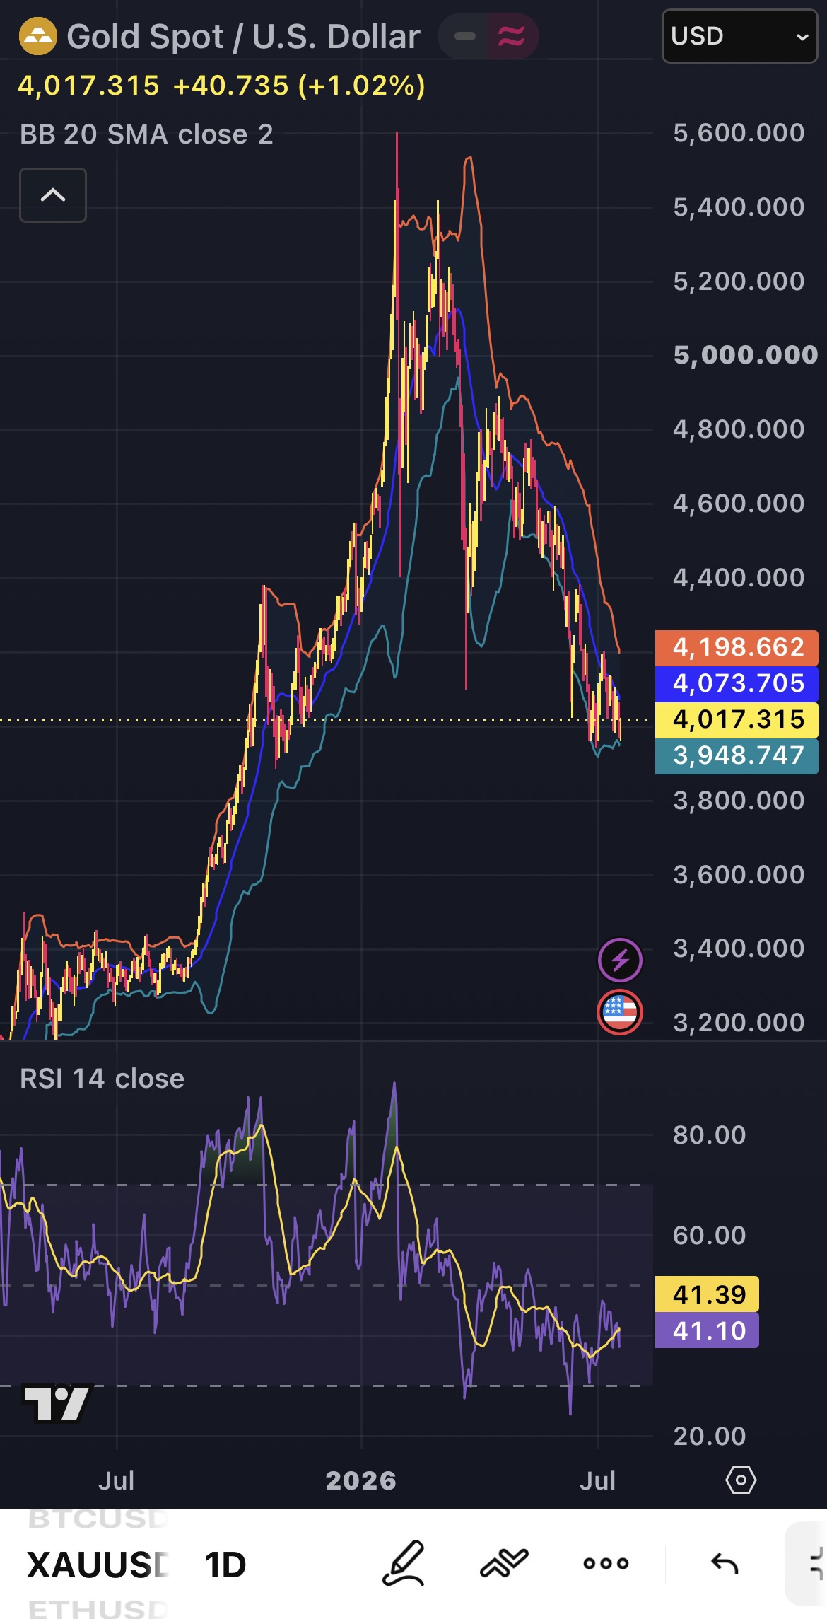Tap the 3,200.000 price axis label
The width and height of the screenshot is (827, 1619).
[x=739, y=1022]
